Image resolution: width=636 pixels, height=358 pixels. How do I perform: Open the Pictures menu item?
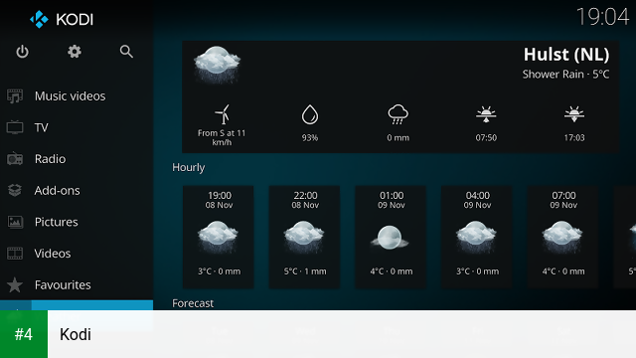[x=77, y=222]
